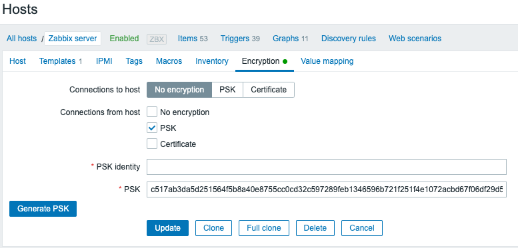The width and height of the screenshot is (518, 248).
Task: Select No encryption for connections to host
Action: pos(179,90)
